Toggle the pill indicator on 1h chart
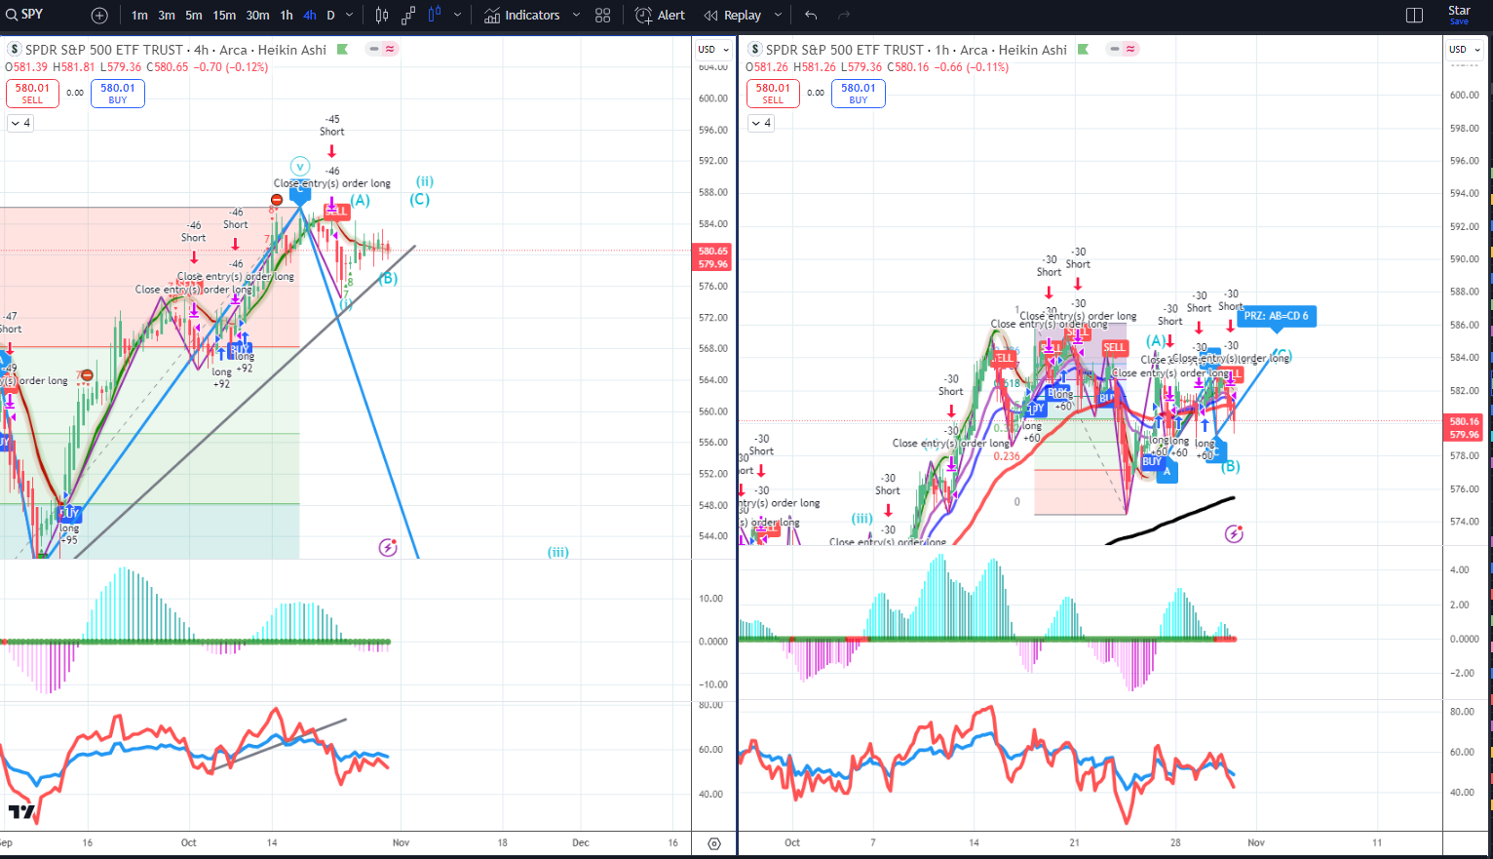Screen dimensions: 1493x859 [1123, 49]
